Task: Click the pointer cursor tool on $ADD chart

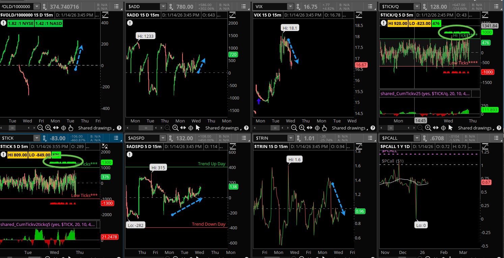Action: [x=198, y=128]
